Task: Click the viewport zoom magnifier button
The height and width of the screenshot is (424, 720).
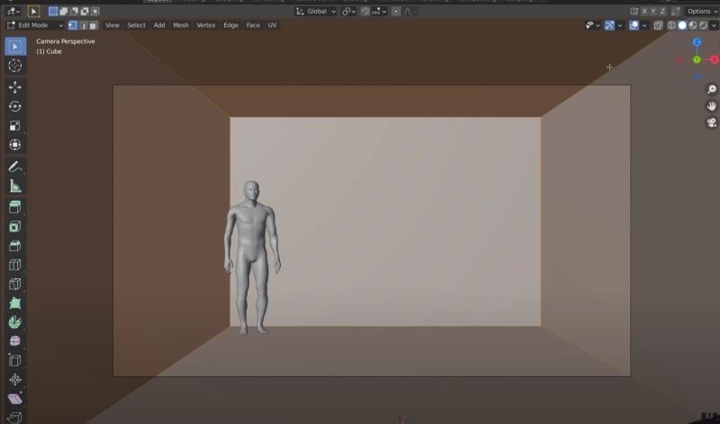Action: [x=711, y=89]
